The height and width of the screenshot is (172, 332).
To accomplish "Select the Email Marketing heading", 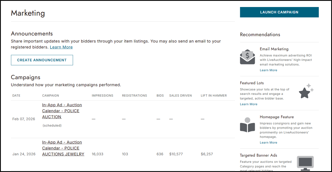I will [x=274, y=49].
